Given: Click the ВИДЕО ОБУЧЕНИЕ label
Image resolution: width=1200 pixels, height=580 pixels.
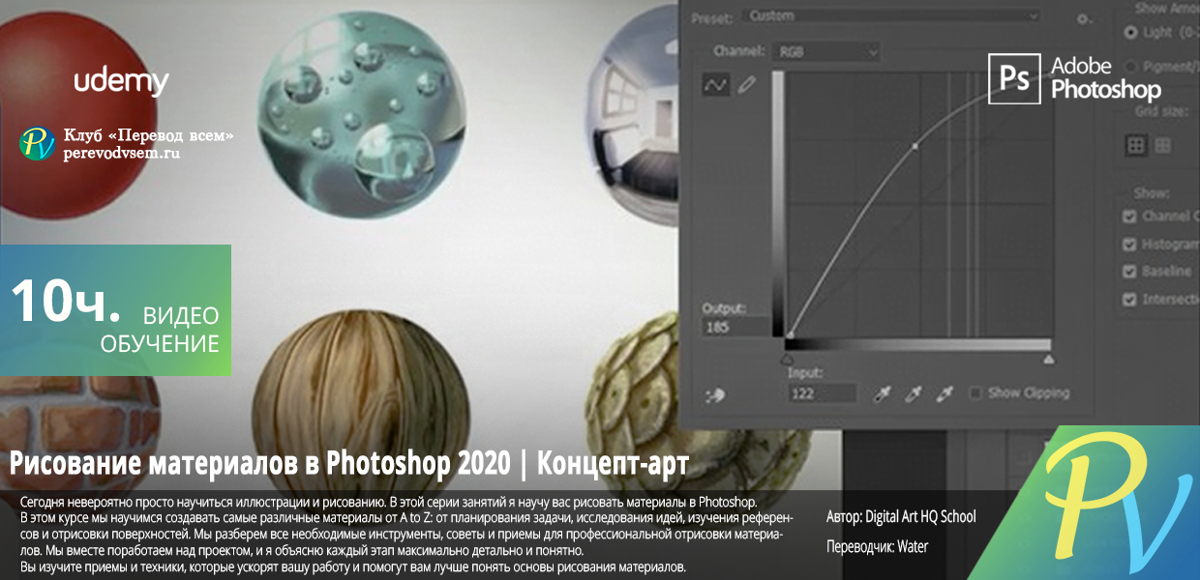Looking at the screenshot, I should coord(160,330).
